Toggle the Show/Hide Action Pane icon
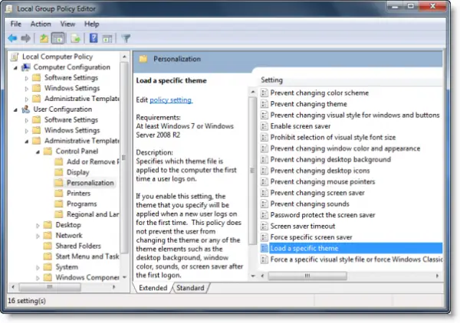Viewport: 460px width, 323px height. click(x=107, y=38)
